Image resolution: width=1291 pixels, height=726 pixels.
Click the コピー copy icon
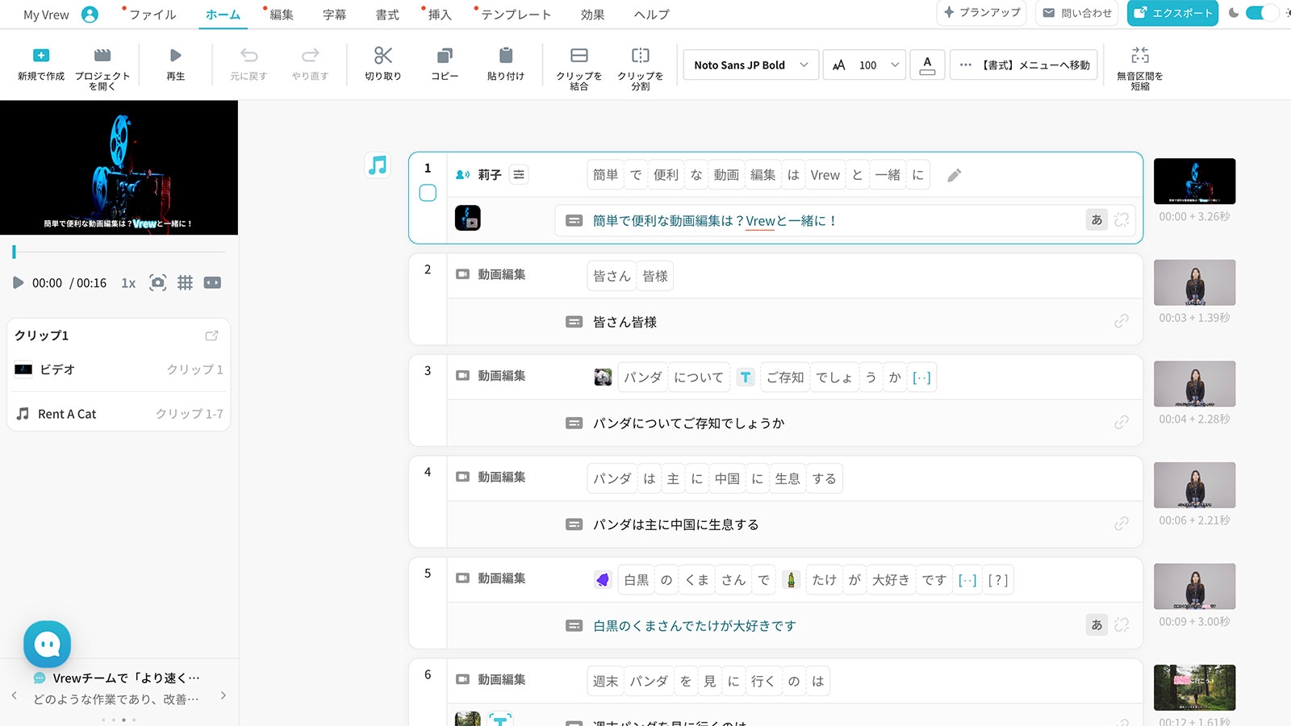click(x=445, y=56)
